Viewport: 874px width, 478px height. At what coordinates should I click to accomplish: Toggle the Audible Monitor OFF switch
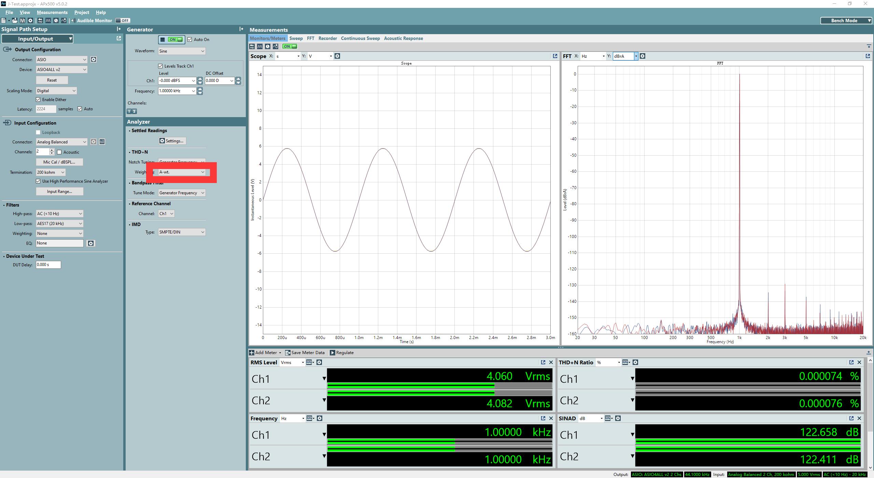click(123, 20)
